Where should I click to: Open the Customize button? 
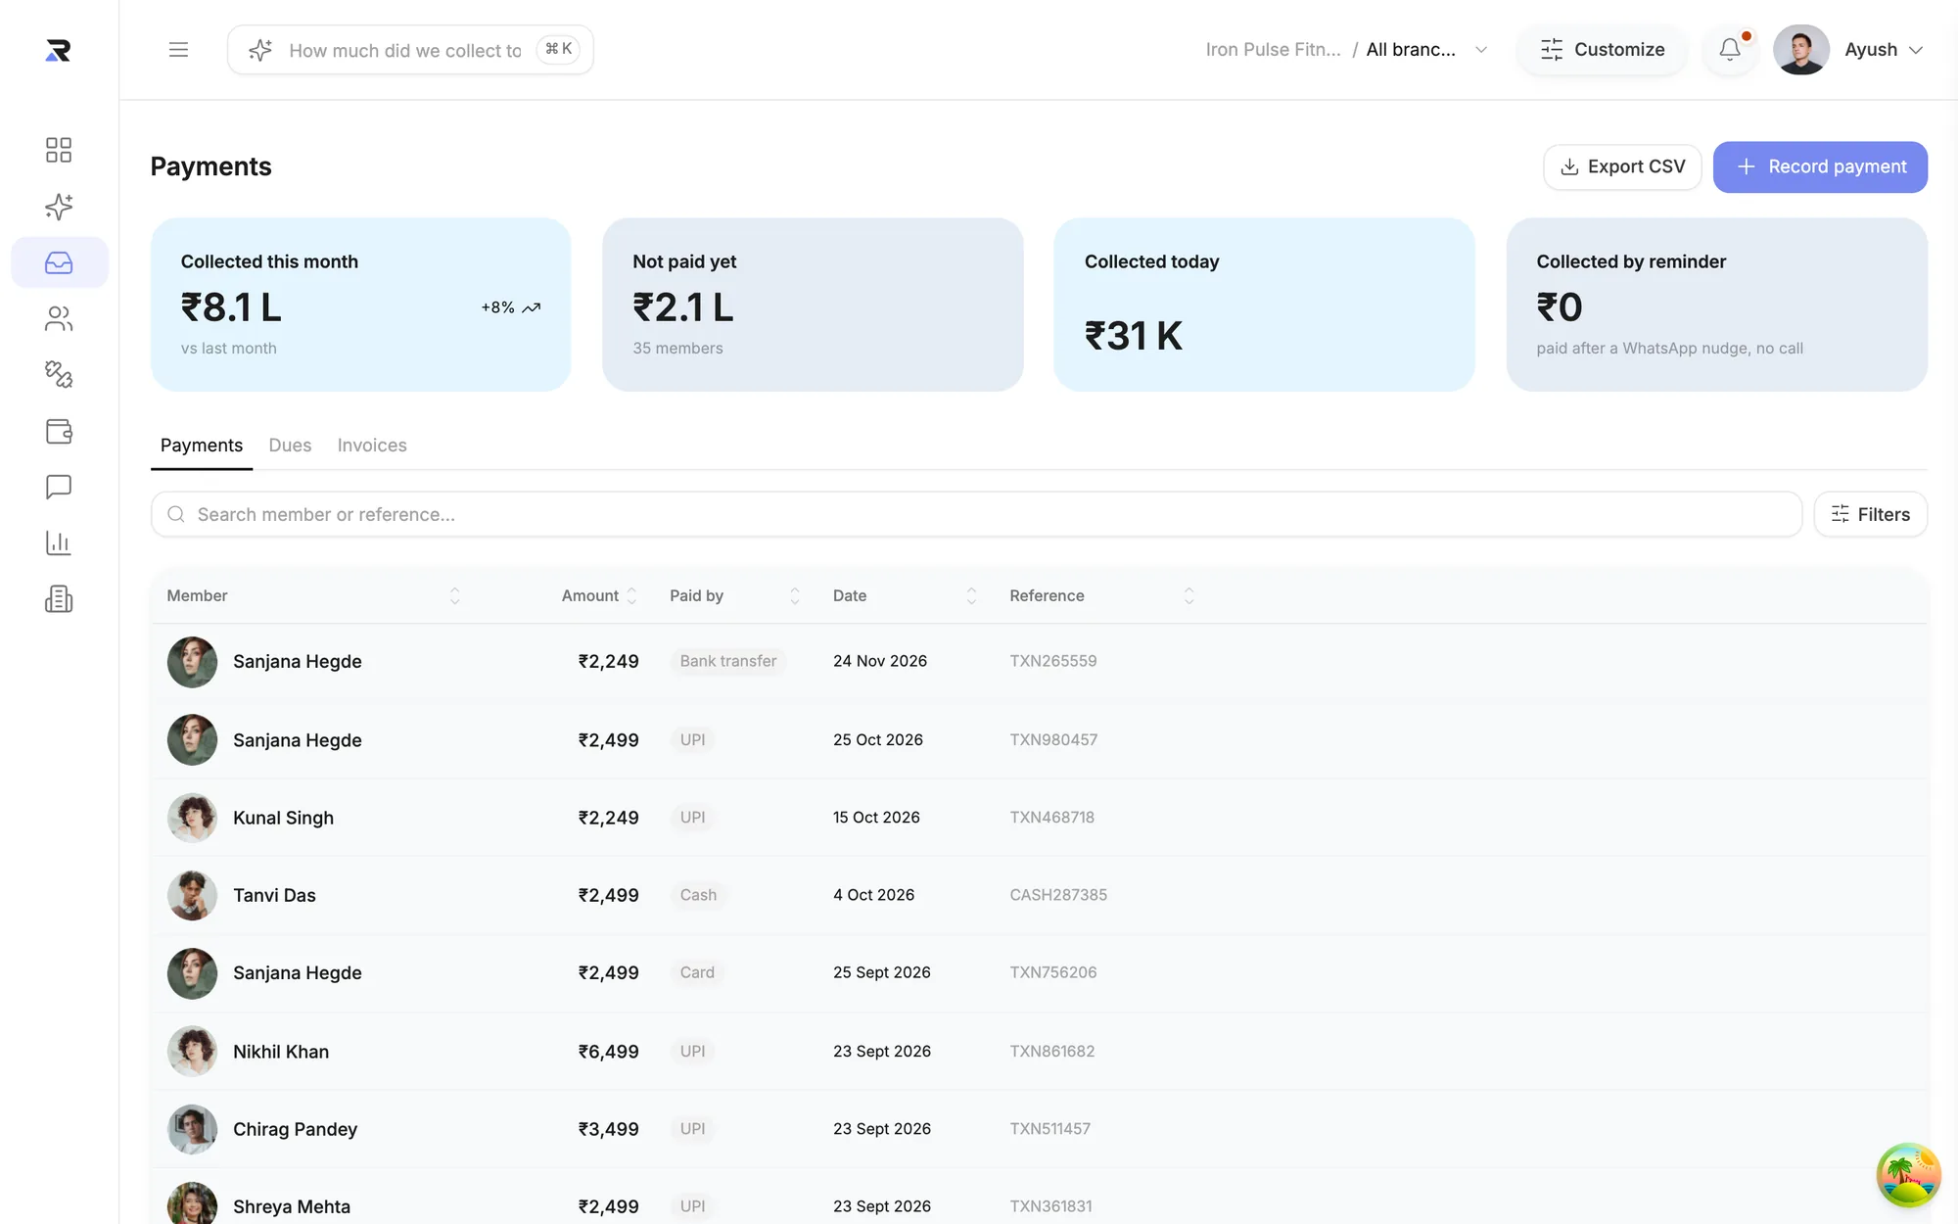click(x=1602, y=49)
